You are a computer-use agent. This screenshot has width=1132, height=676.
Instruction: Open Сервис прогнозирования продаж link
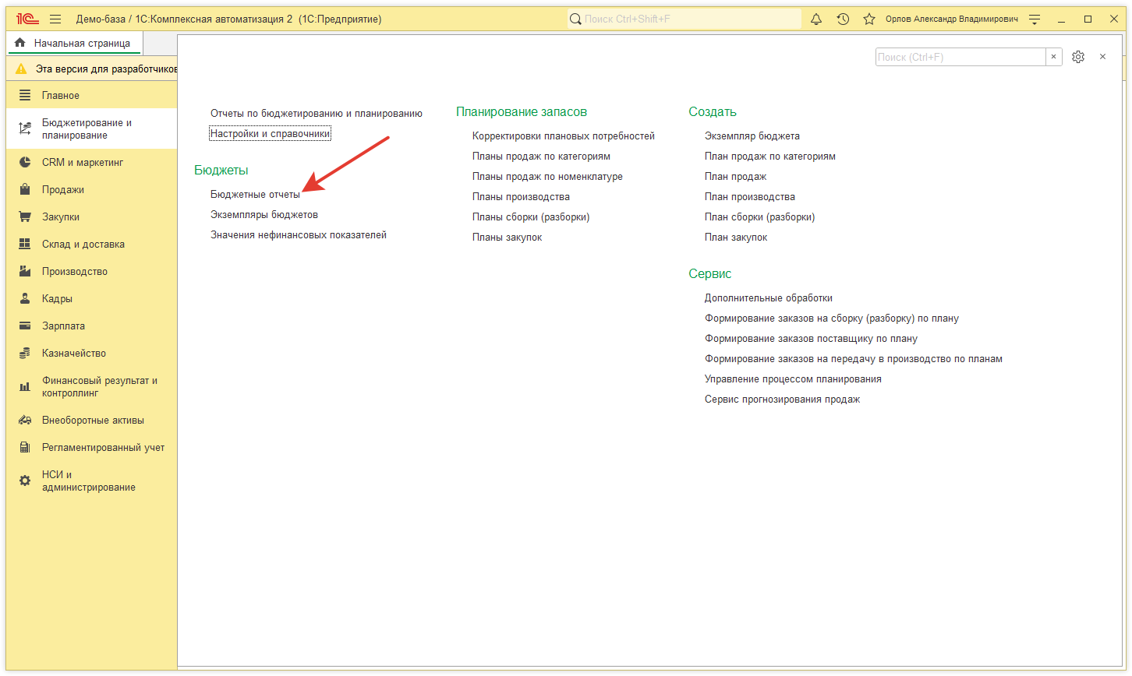coord(782,400)
